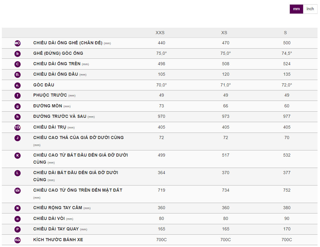Click the 'N' badge for handlebar width

coord(18,208)
